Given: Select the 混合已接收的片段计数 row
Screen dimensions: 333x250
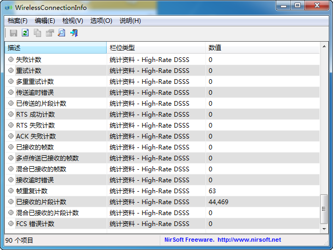Looking at the screenshot, I should click(162, 213).
